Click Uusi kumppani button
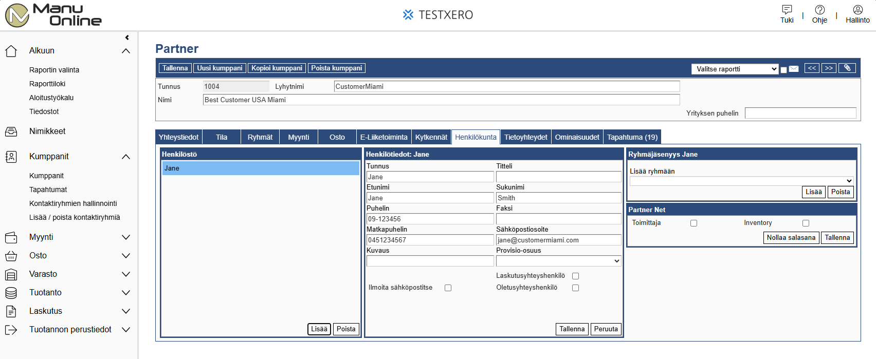 [220, 68]
